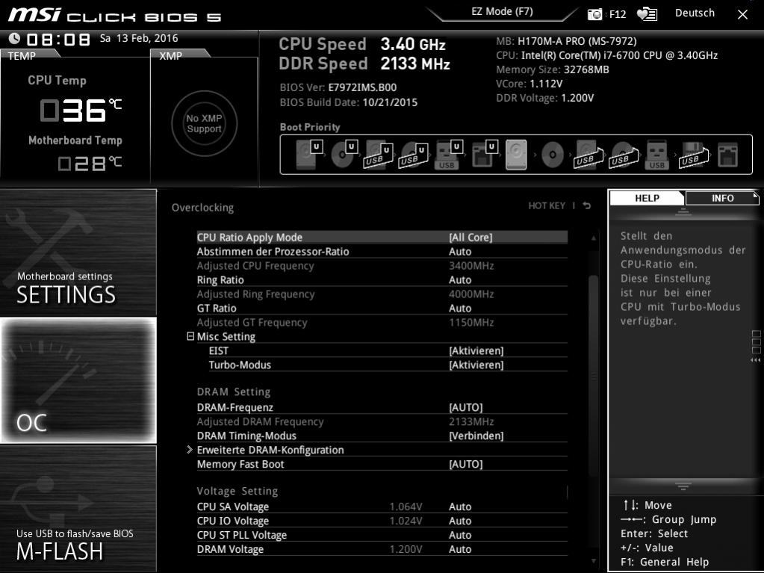Click the DRAM Voltage 1.200V reading
This screenshot has width=764, height=573.
[x=406, y=549]
